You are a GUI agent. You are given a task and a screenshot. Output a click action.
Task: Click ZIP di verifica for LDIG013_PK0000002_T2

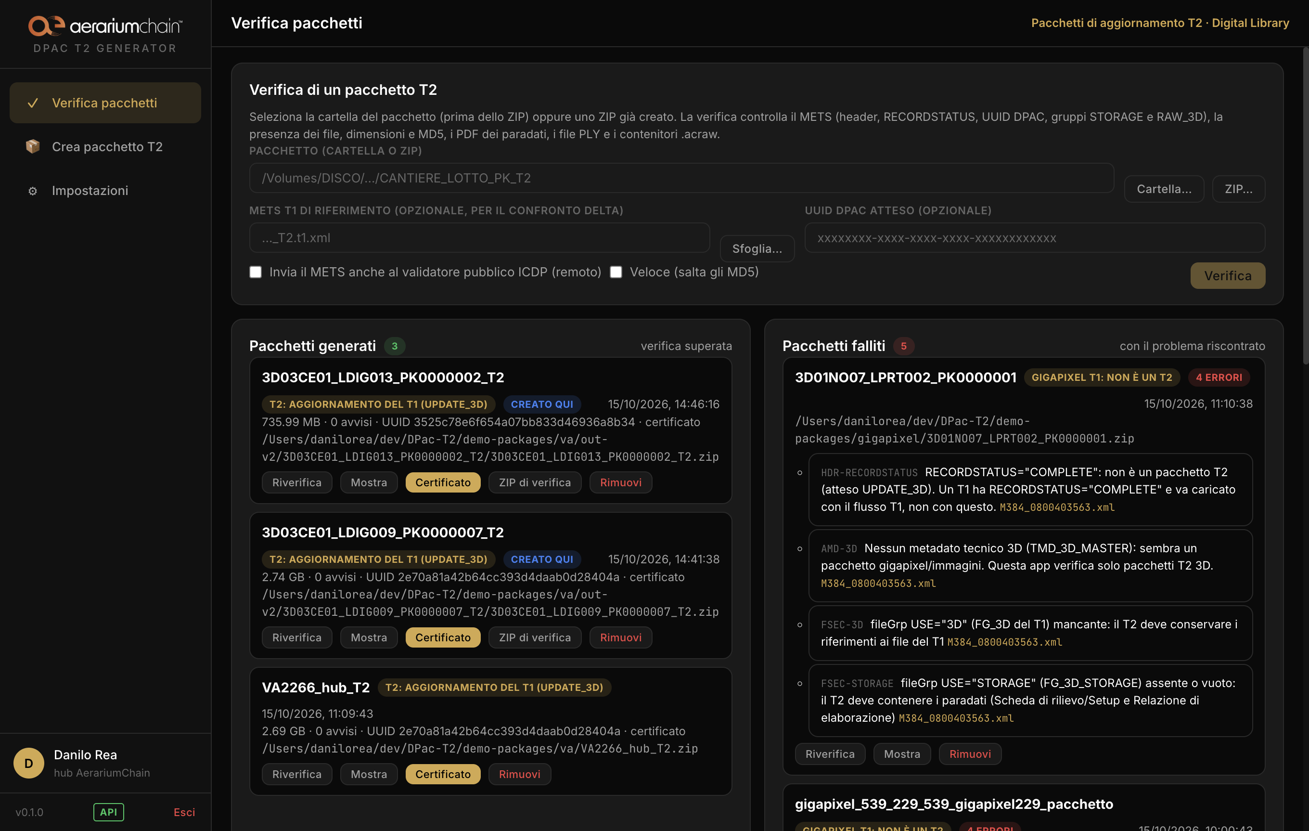tap(535, 482)
